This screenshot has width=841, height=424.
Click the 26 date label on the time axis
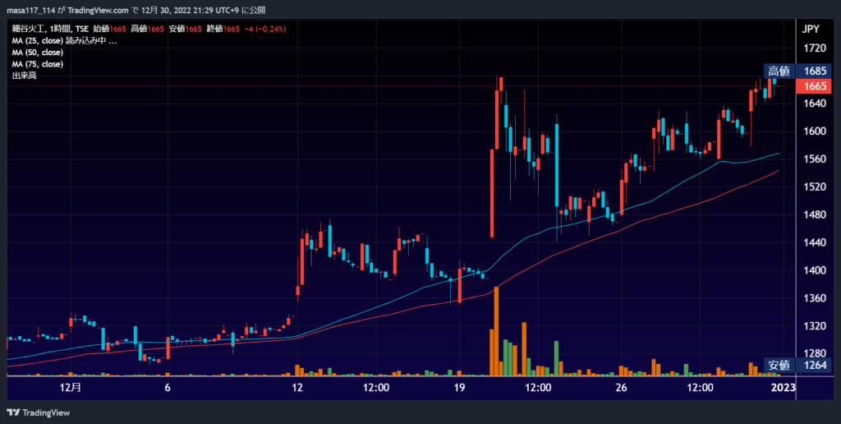tap(621, 388)
